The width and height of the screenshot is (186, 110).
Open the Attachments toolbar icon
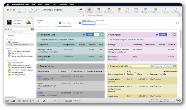pyautogui.click(x=109, y=10)
